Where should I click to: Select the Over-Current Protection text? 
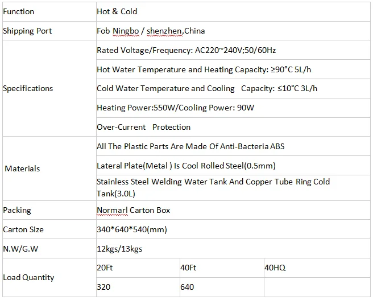[x=143, y=127]
